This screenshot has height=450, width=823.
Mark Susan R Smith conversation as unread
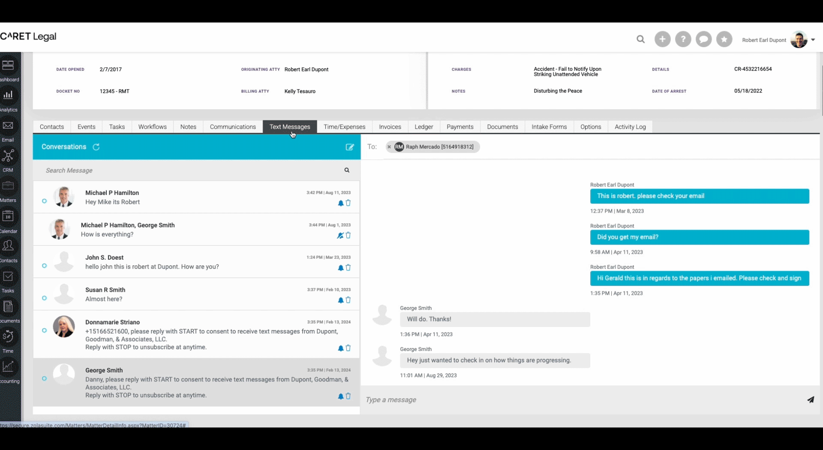(x=44, y=299)
